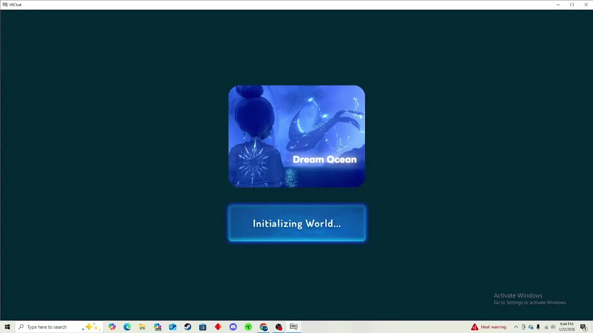The height and width of the screenshot is (333, 593).
Task: Click the tray icon with blue info badge
Action: (x=531, y=327)
